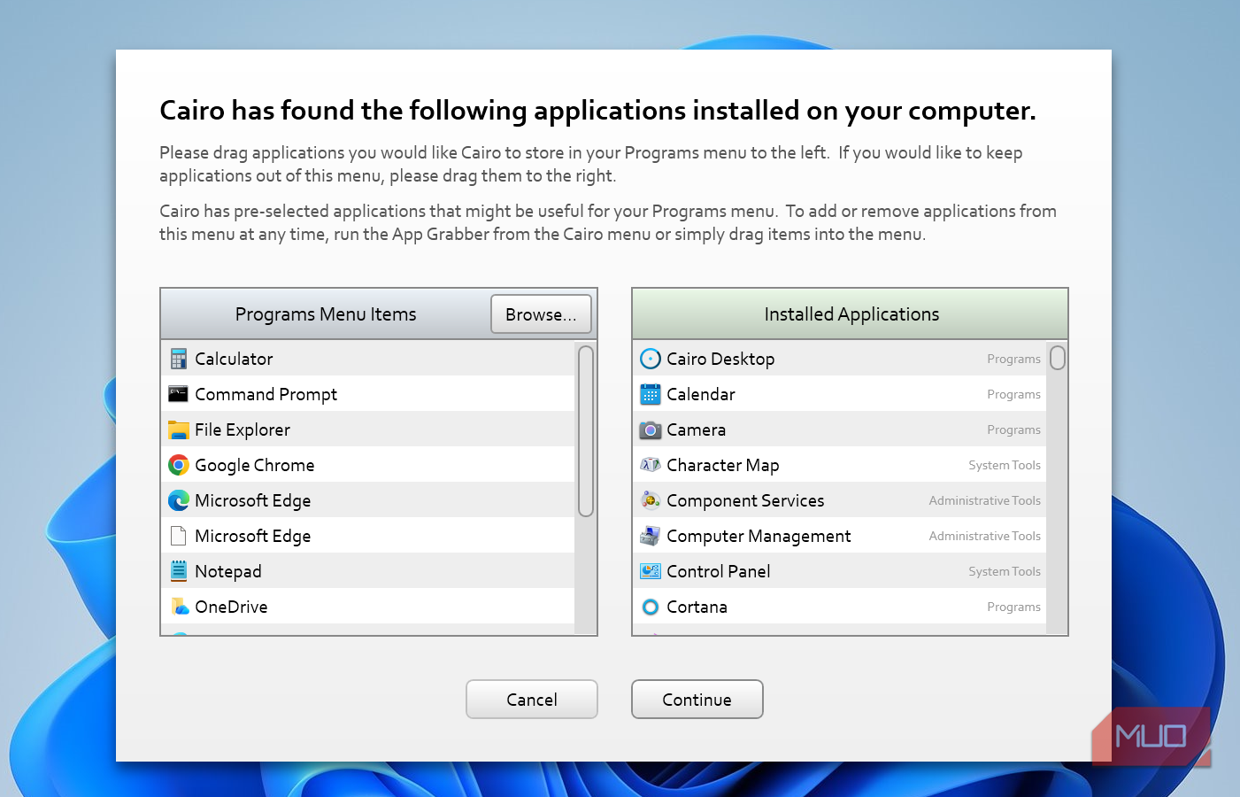Viewport: 1240px width, 797px height.
Task: Click the Control Panel icon
Action: 651,571
